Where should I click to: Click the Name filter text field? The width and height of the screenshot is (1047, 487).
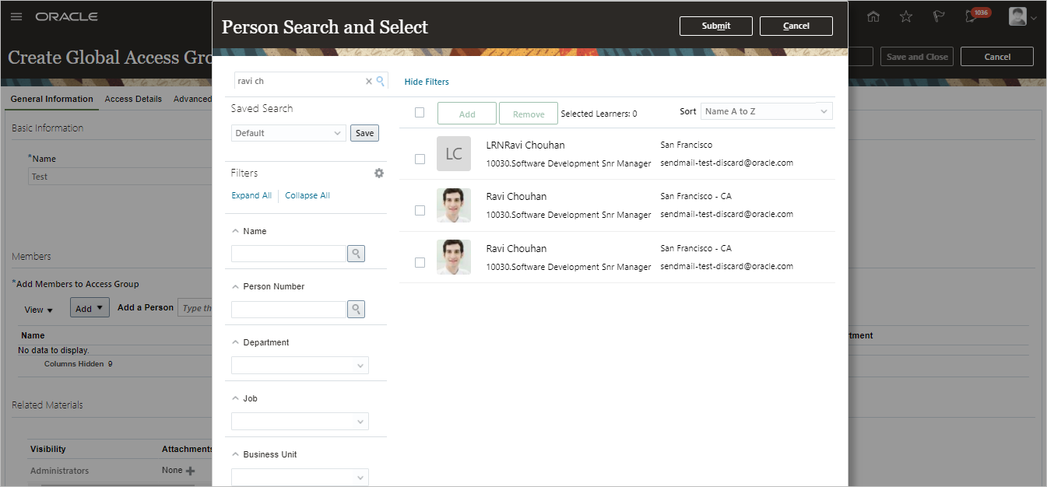click(x=288, y=254)
